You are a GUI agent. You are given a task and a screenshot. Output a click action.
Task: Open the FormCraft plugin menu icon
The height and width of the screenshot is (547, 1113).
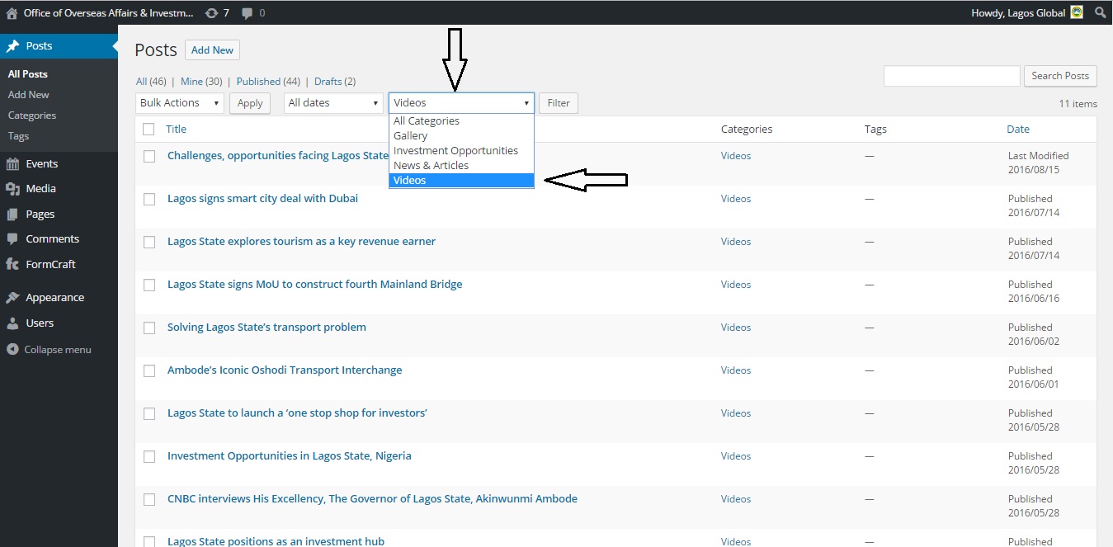coord(12,264)
